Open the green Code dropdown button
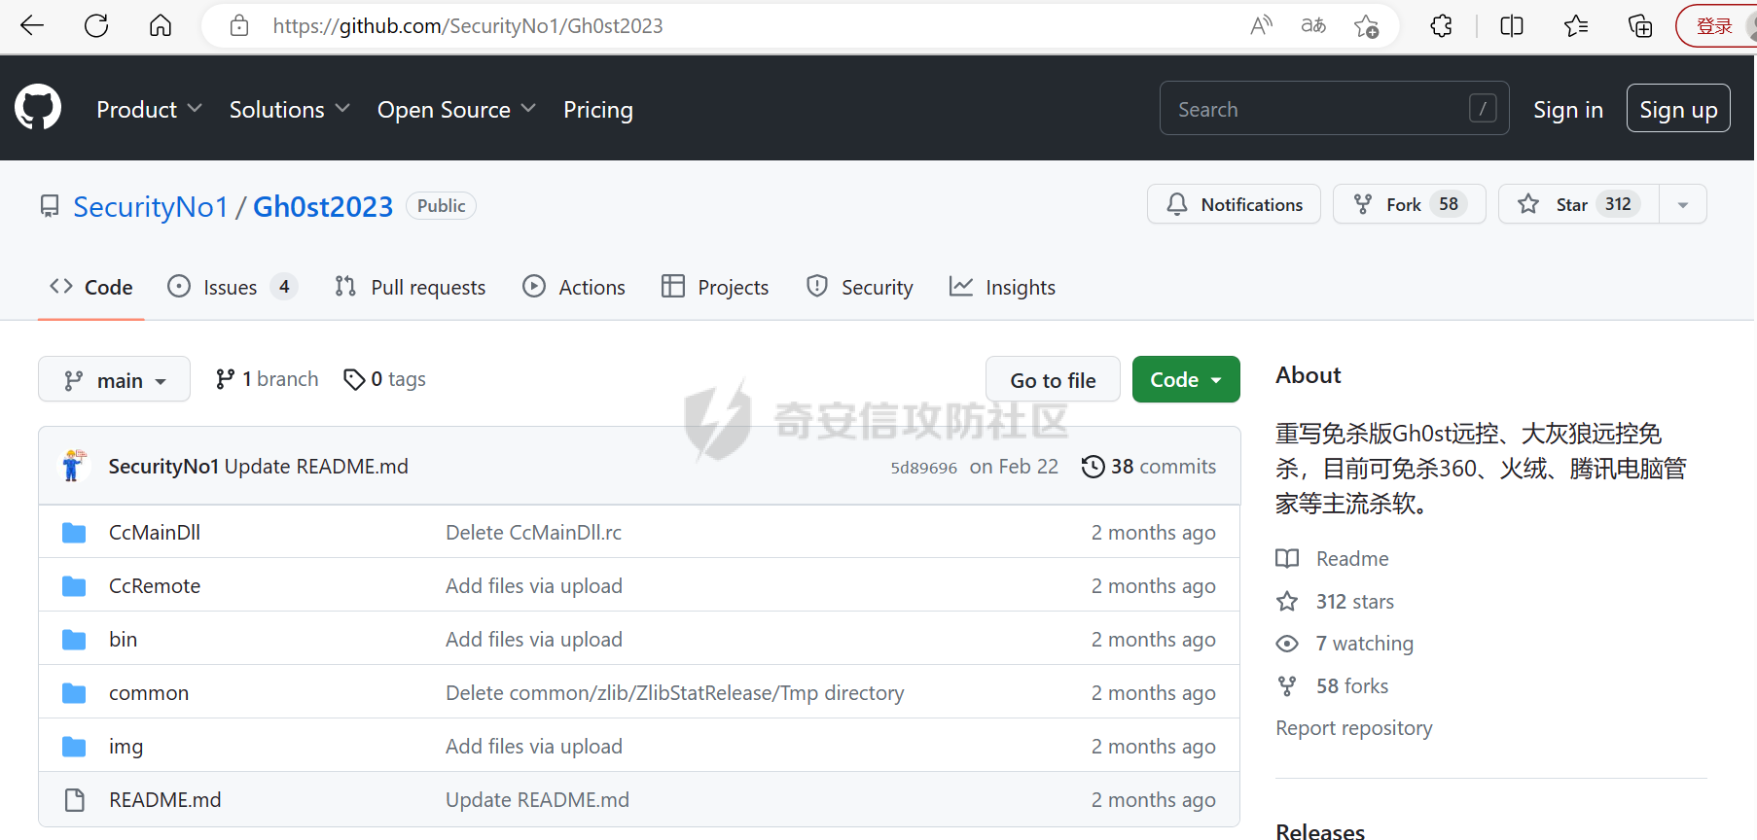Screen dimensions: 1757x840 1186,379
